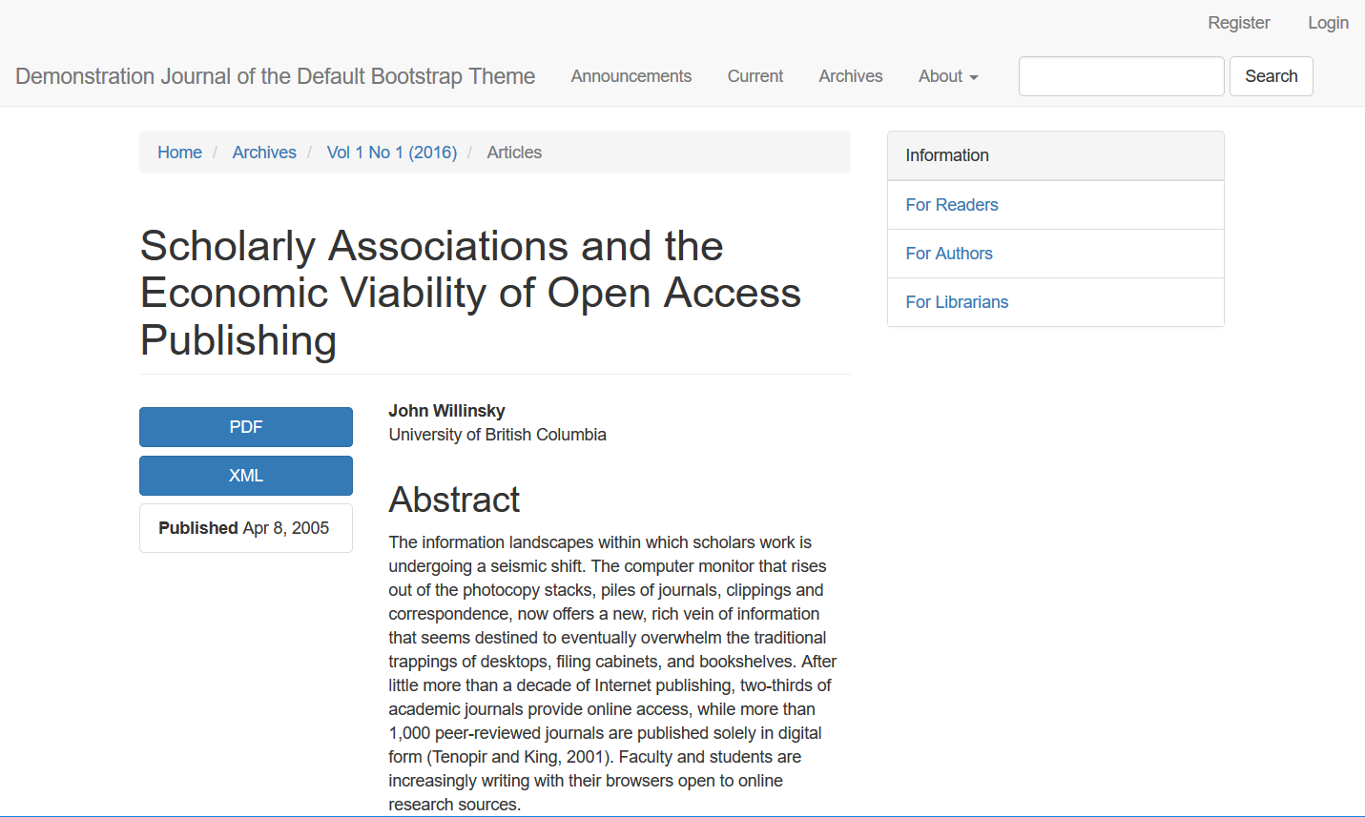
Task: Open the Login page
Action: tap(1328, 22)
